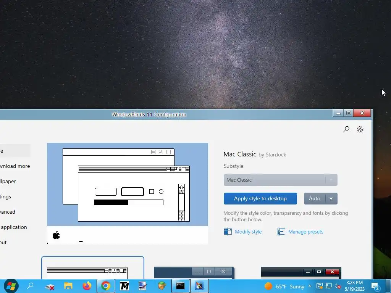This screenshot has height=293, width=391.
Task: Open taskbar search magnifier
Action: tap(31, 285)
